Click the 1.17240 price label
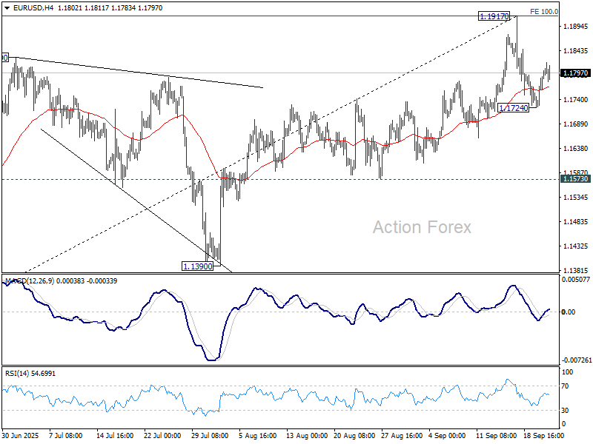593x444 pixels. pyautogui.click(x=514, y=108)
